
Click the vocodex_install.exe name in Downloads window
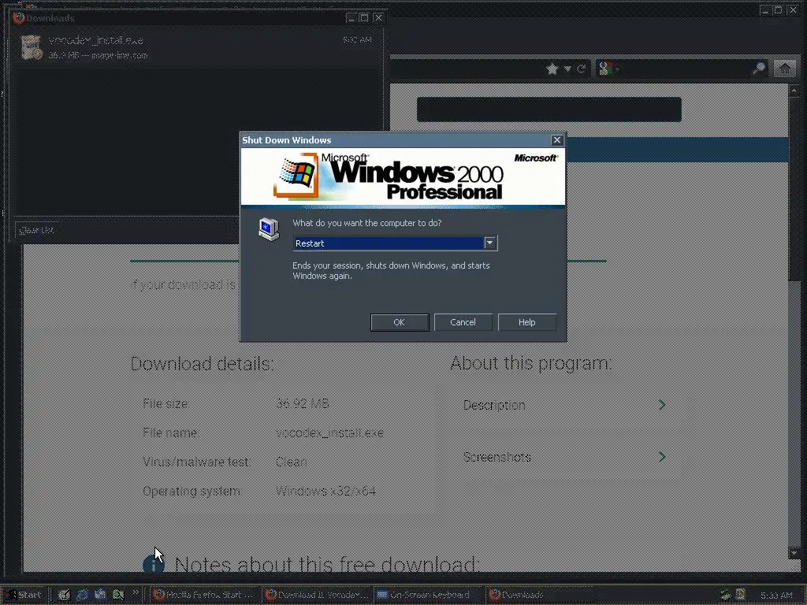point(95,40)
